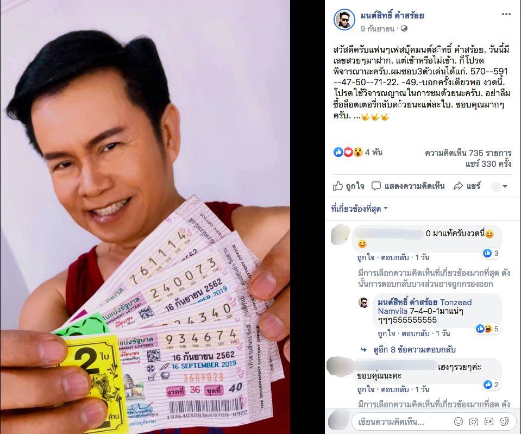Viewport: 521px width, 434px height.
Task: Open the emoji picker in comment box
Action: pos(459,422)
